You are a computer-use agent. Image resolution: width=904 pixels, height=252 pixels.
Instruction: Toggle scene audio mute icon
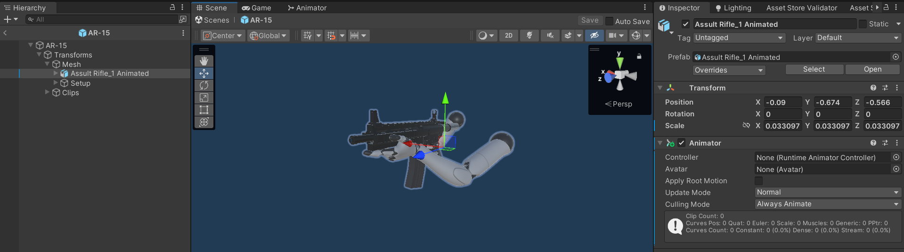coord(550,36)
